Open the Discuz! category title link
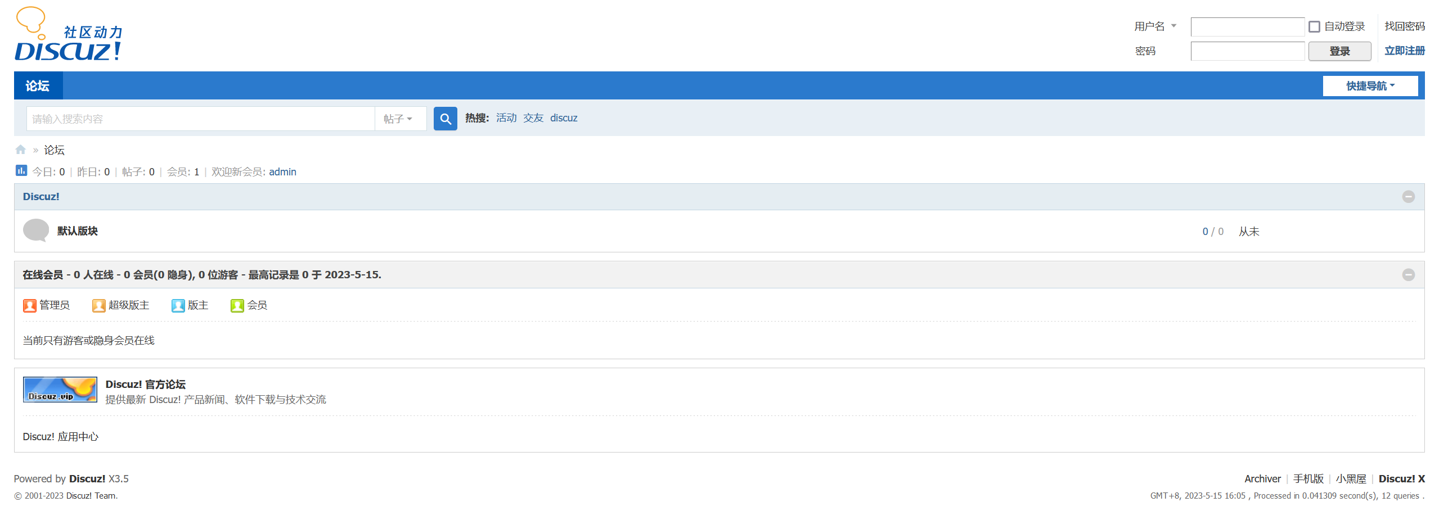Screen dimensions: 1439x529 tap(41, 197)
